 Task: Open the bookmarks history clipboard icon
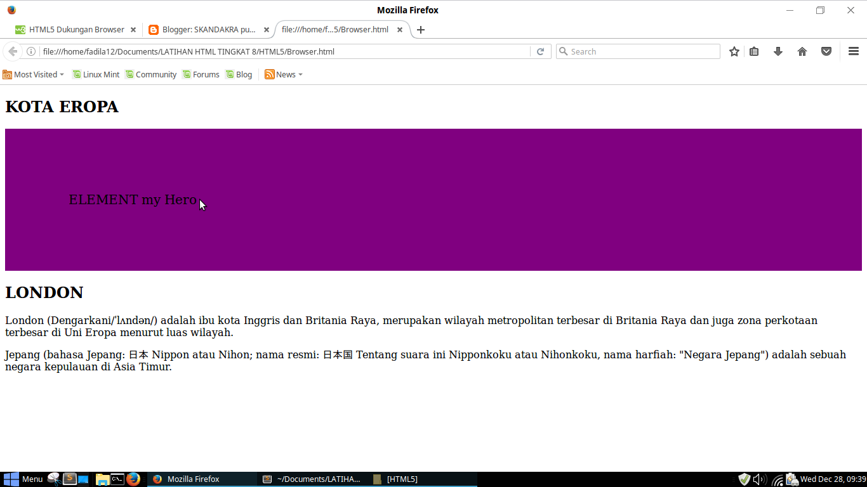click(754, 51)
